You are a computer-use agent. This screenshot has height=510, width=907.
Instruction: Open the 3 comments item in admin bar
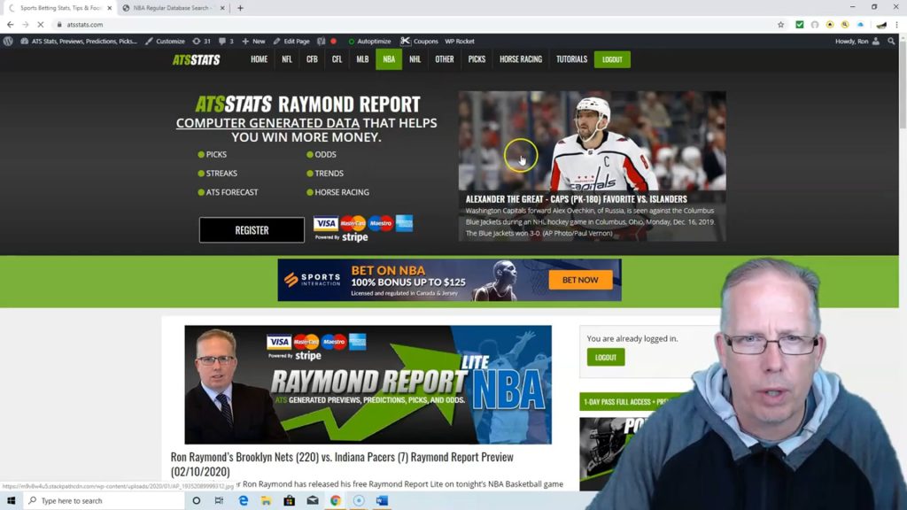pyautogui.click(x=226, y=41)
